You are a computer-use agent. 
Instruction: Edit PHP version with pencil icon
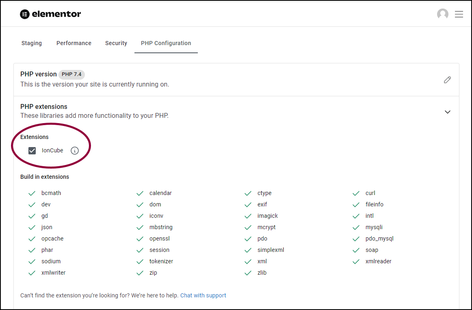447,80
